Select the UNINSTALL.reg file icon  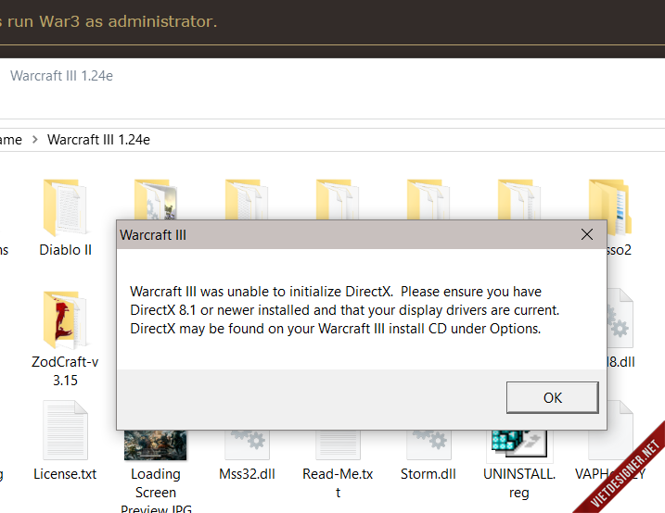click(519, 444)
